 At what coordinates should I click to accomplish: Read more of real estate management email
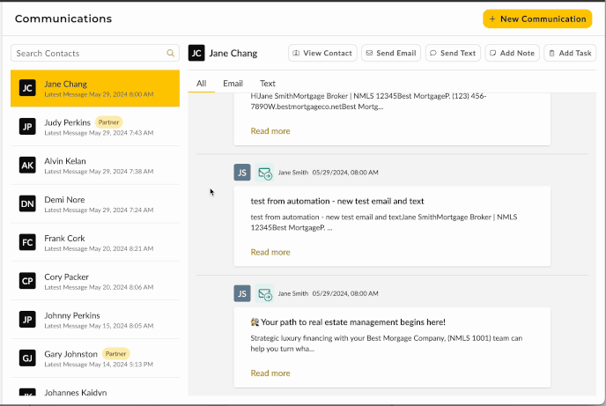(x=270, y=373)
